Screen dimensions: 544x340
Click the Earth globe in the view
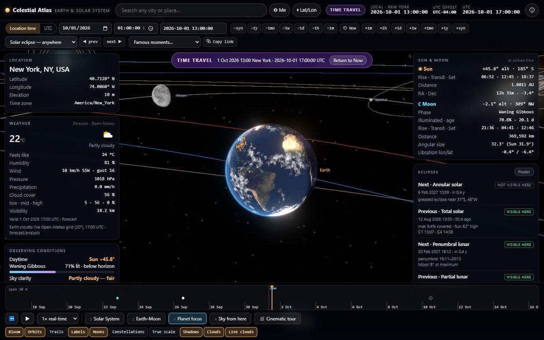(272, 170)
